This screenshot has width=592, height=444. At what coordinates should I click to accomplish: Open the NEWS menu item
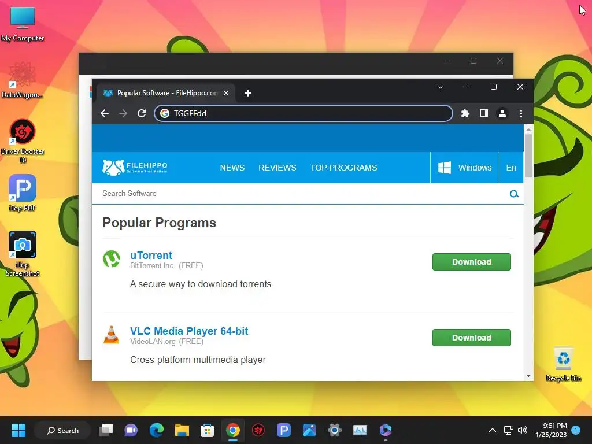(232, 168)
